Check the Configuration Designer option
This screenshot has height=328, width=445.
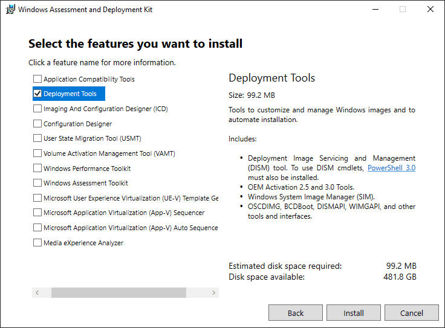37,124
